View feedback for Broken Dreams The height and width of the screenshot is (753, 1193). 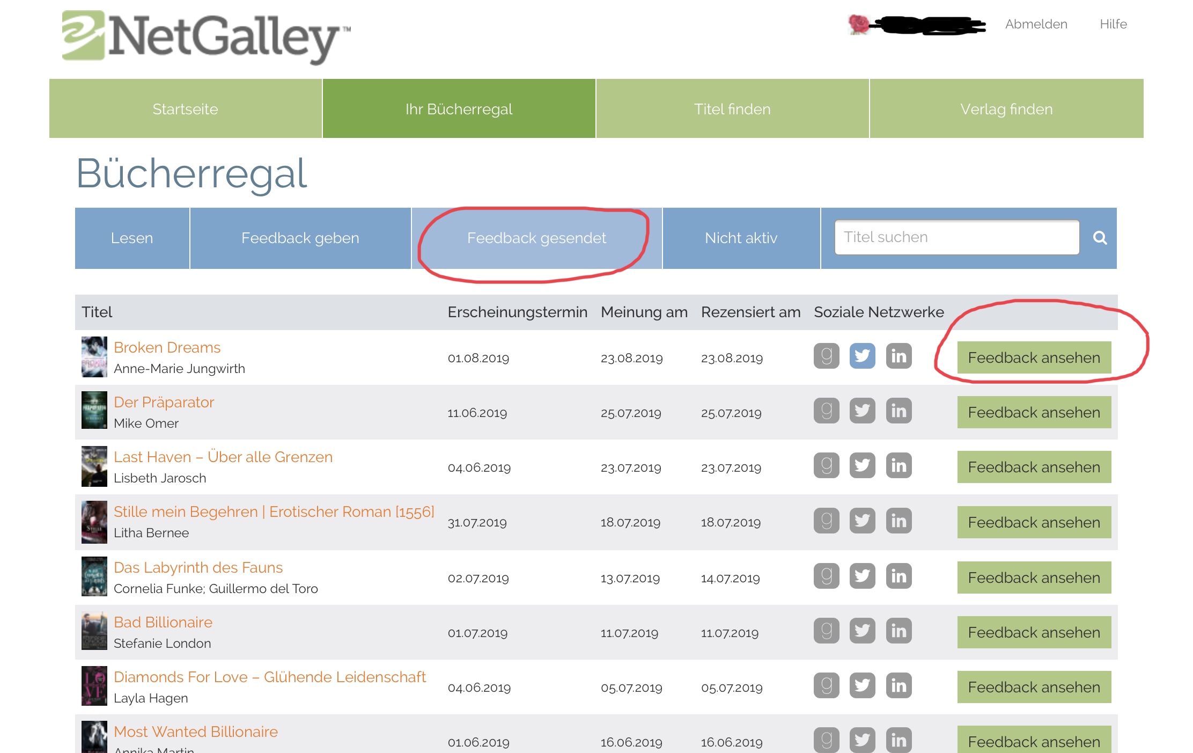[1034, 357]
